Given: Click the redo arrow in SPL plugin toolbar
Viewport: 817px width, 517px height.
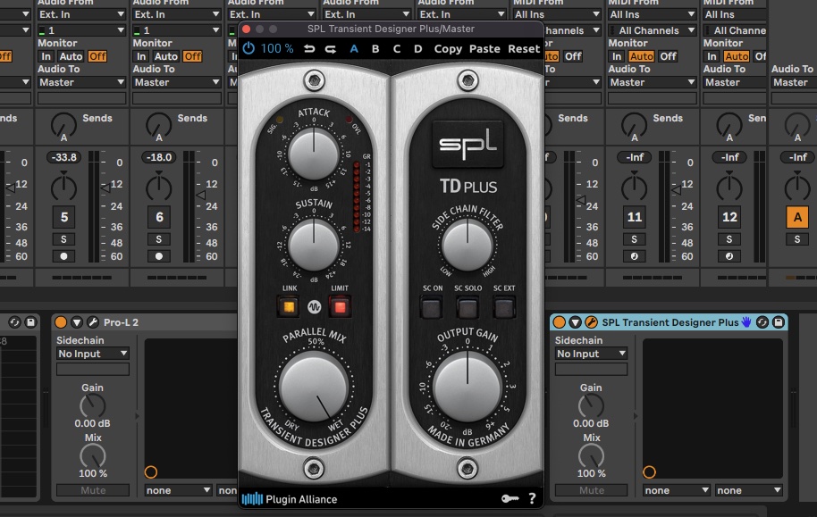Looking at the screenshot, I should [331, 49].
